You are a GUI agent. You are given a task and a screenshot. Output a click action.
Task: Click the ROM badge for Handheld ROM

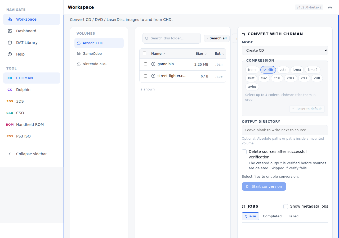click(x=10, y=125)
